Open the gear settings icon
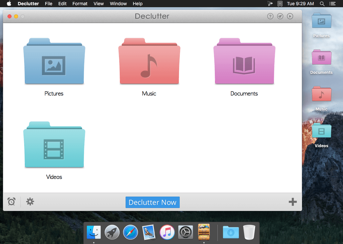 pyautogui.click(x=30, y=201)
